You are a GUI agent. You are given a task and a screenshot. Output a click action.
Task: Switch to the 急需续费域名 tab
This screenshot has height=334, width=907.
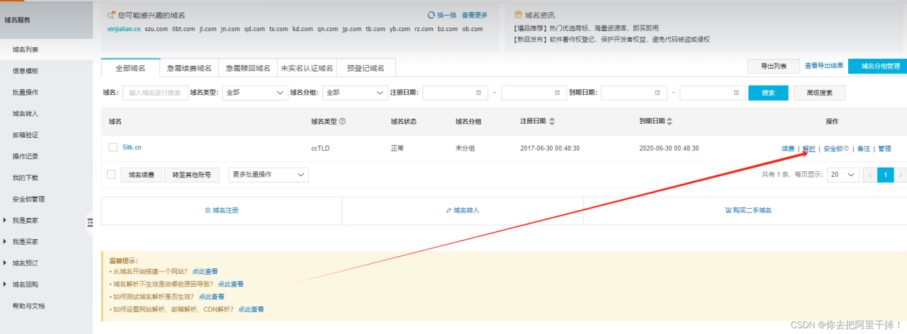(189, 68)
